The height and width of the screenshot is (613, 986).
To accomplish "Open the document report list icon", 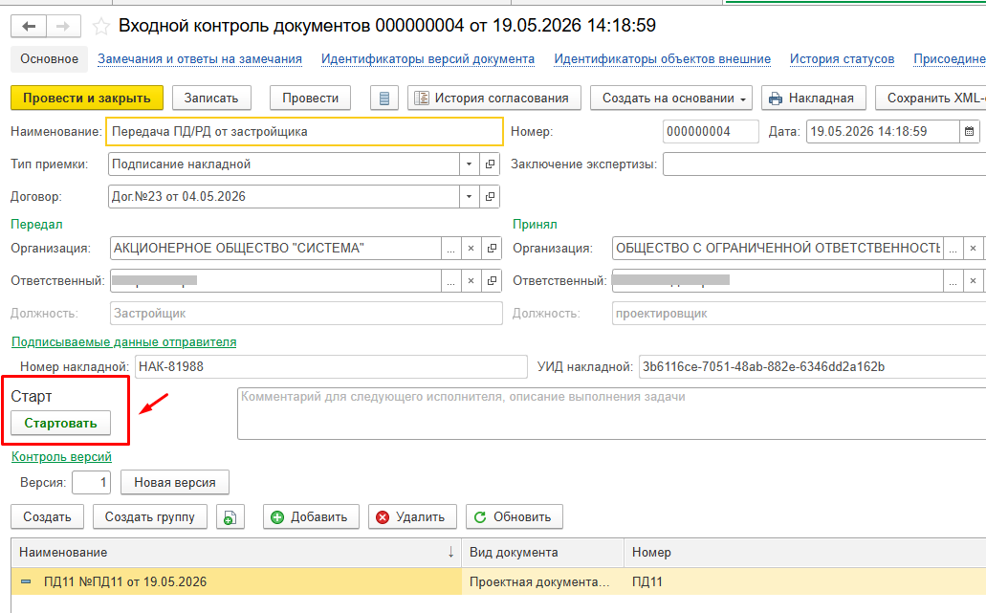I will point(384,99).
